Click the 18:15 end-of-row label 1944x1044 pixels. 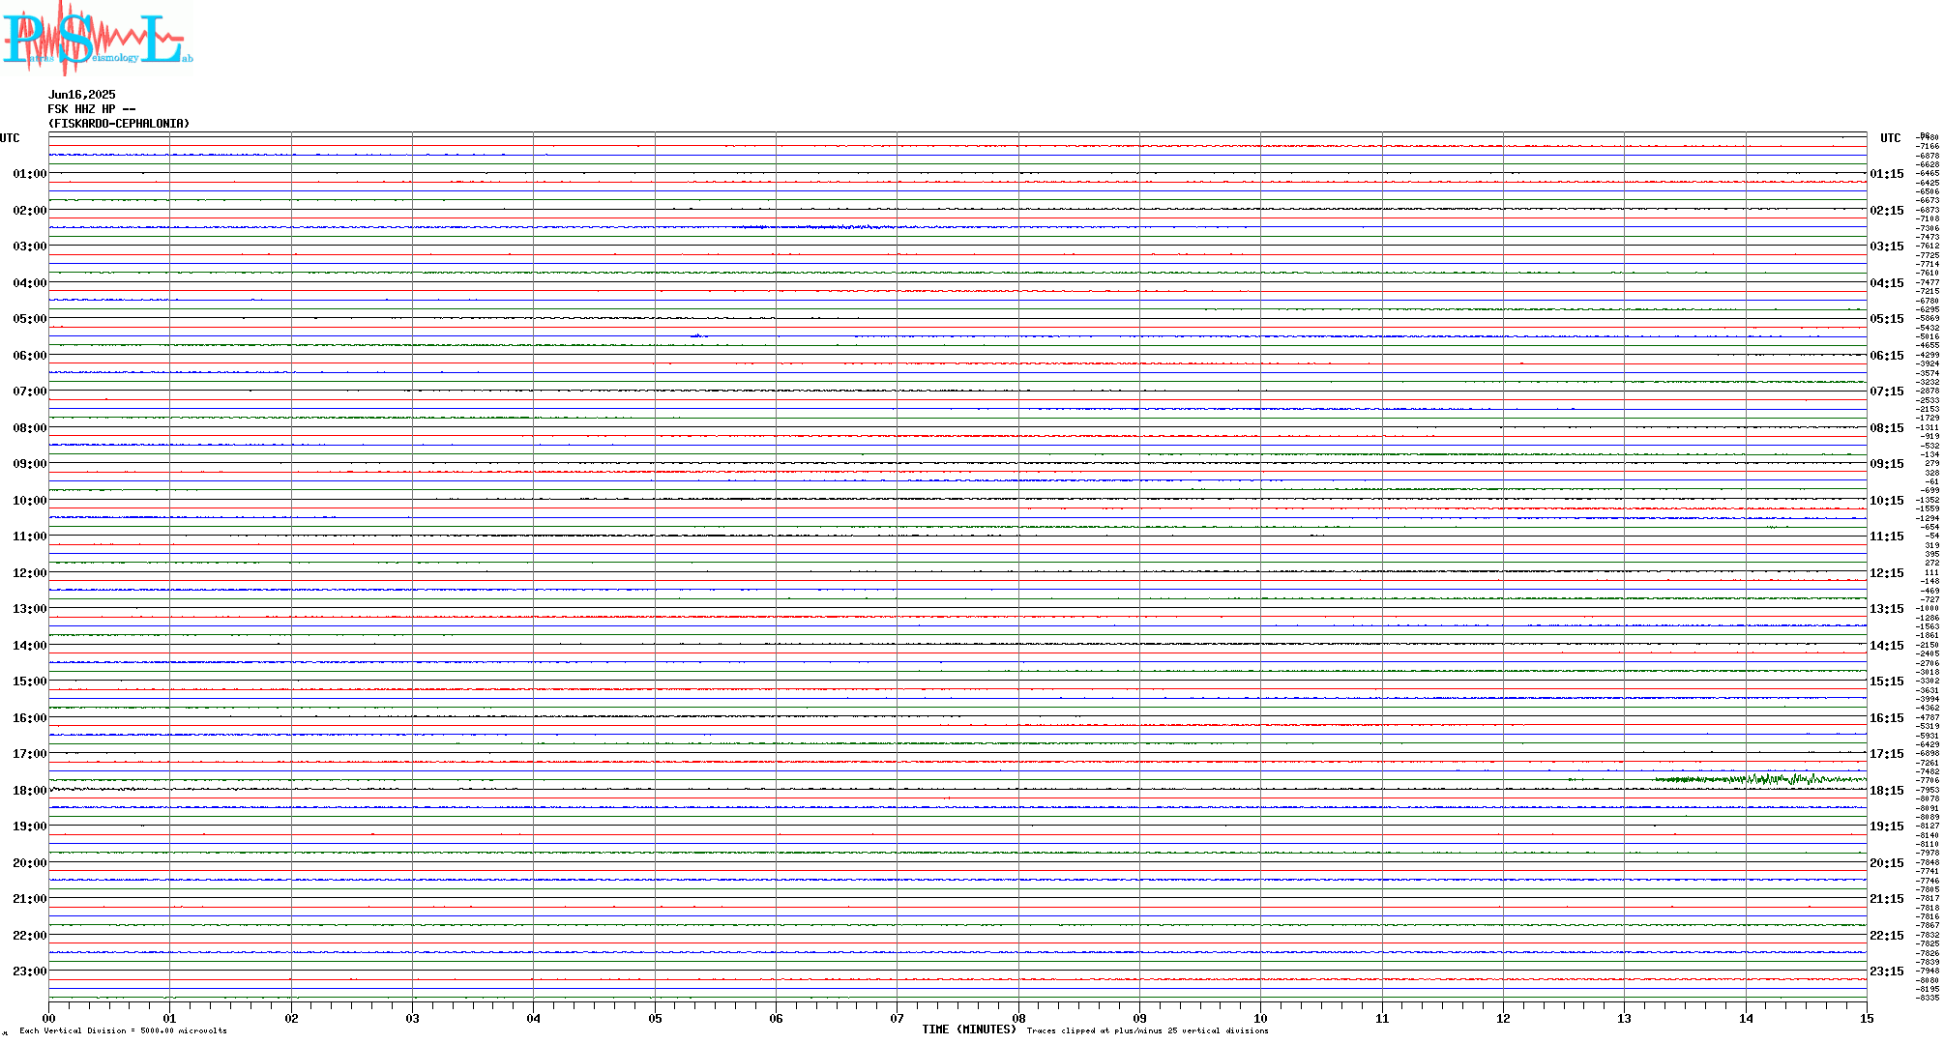point(1887,791)
